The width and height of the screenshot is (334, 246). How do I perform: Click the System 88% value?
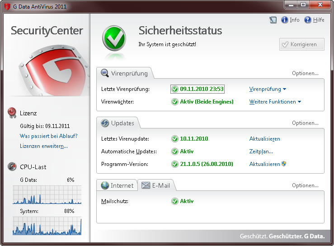pyautogui.click(x=69, y=211)
